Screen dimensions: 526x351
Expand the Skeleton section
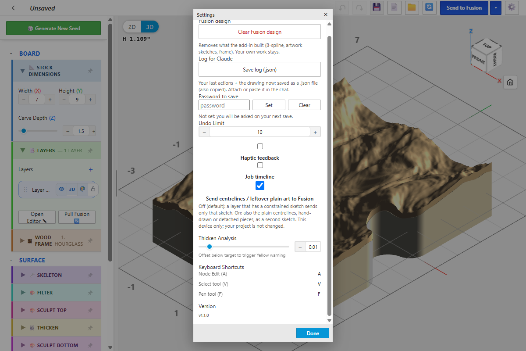[23, 275]
